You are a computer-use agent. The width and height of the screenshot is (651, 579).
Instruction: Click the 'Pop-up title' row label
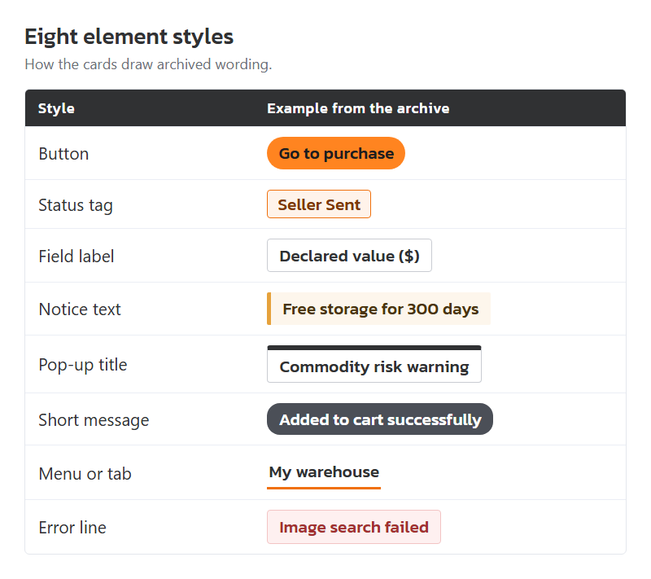point(83,365)
